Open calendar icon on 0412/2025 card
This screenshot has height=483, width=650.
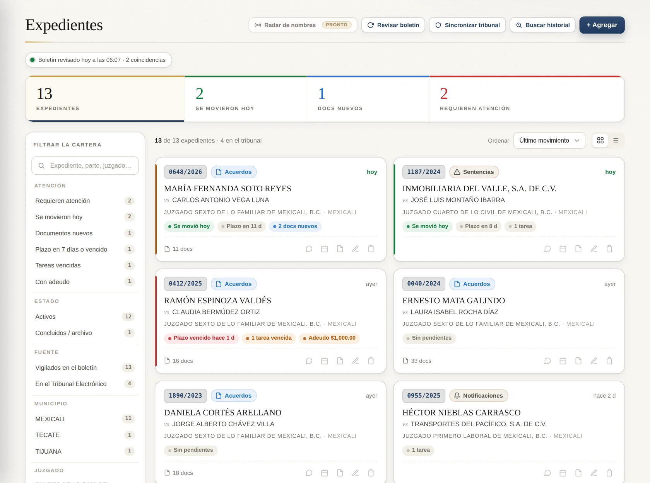click(324, 361)
